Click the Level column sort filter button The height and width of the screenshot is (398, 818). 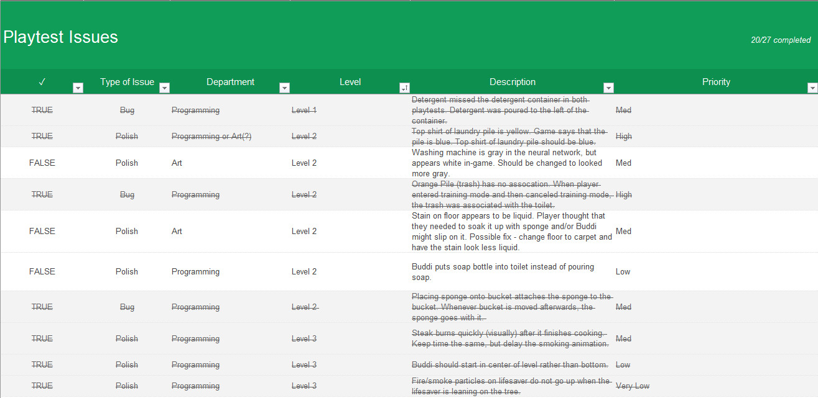click(404, 88)
